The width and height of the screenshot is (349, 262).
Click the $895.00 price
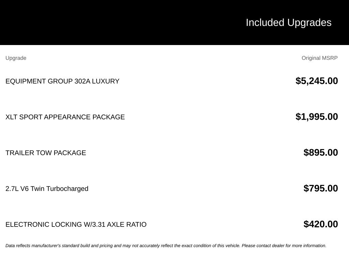(320, 152)
